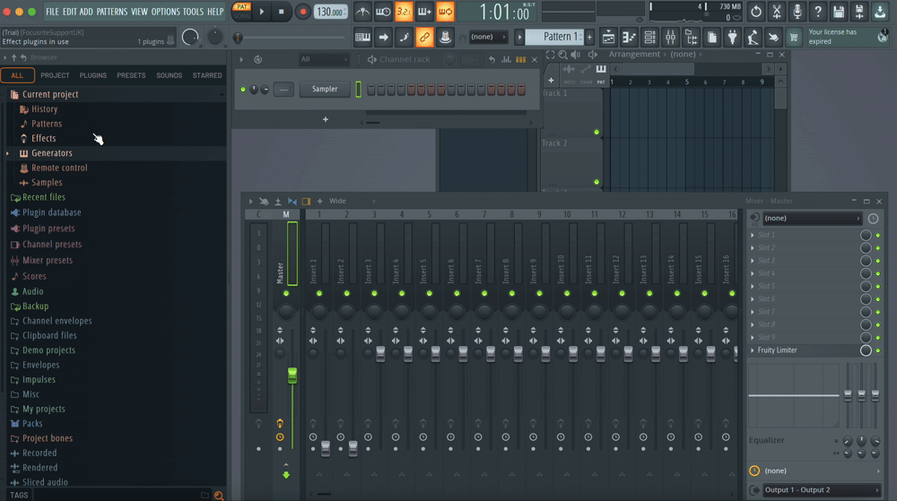Mute Insert 1 mixer track LED
The height and width of the screenshot is (501, 897).
(319, 294)
